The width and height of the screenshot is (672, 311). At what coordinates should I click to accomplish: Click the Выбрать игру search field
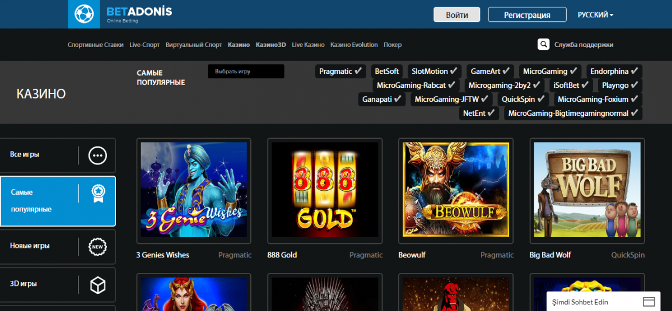[246, 72]
